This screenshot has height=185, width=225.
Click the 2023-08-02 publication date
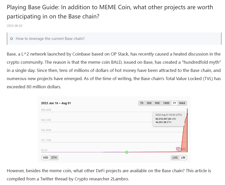(15, 26)
